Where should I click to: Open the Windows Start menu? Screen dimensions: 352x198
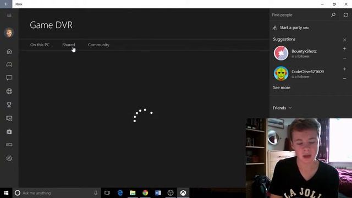[6, 193]
